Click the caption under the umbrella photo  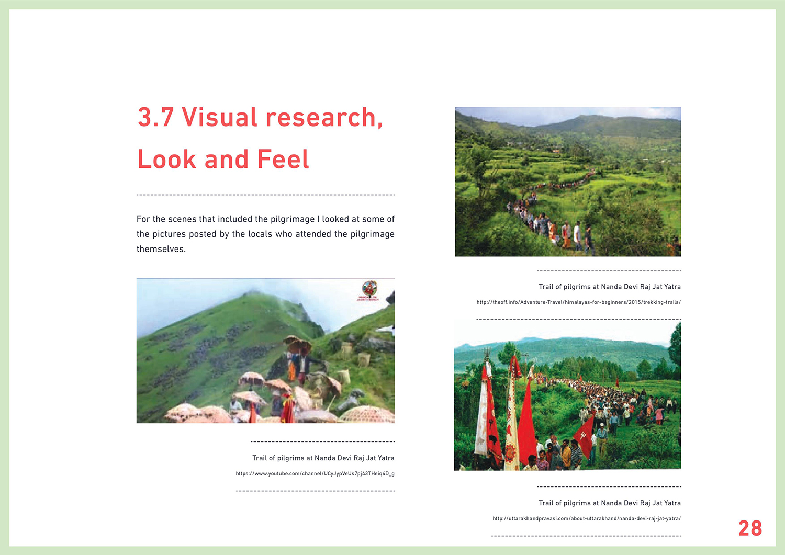click(323, 458)
